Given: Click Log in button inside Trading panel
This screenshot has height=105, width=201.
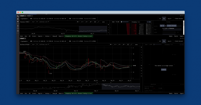Looking at the screenshot, I should point(162,26).
